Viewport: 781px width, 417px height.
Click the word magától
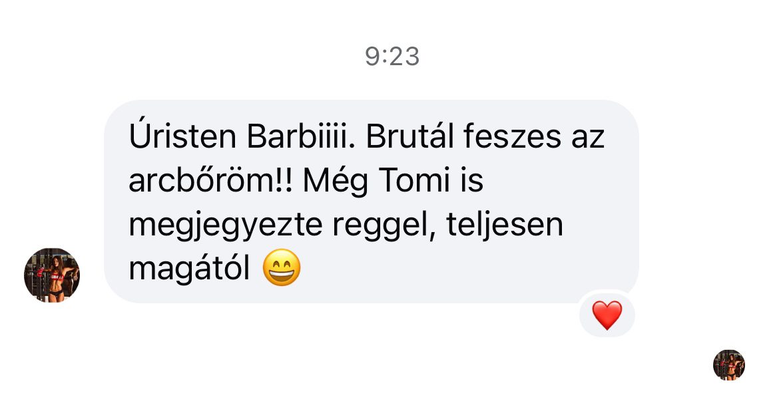(189, 269)
